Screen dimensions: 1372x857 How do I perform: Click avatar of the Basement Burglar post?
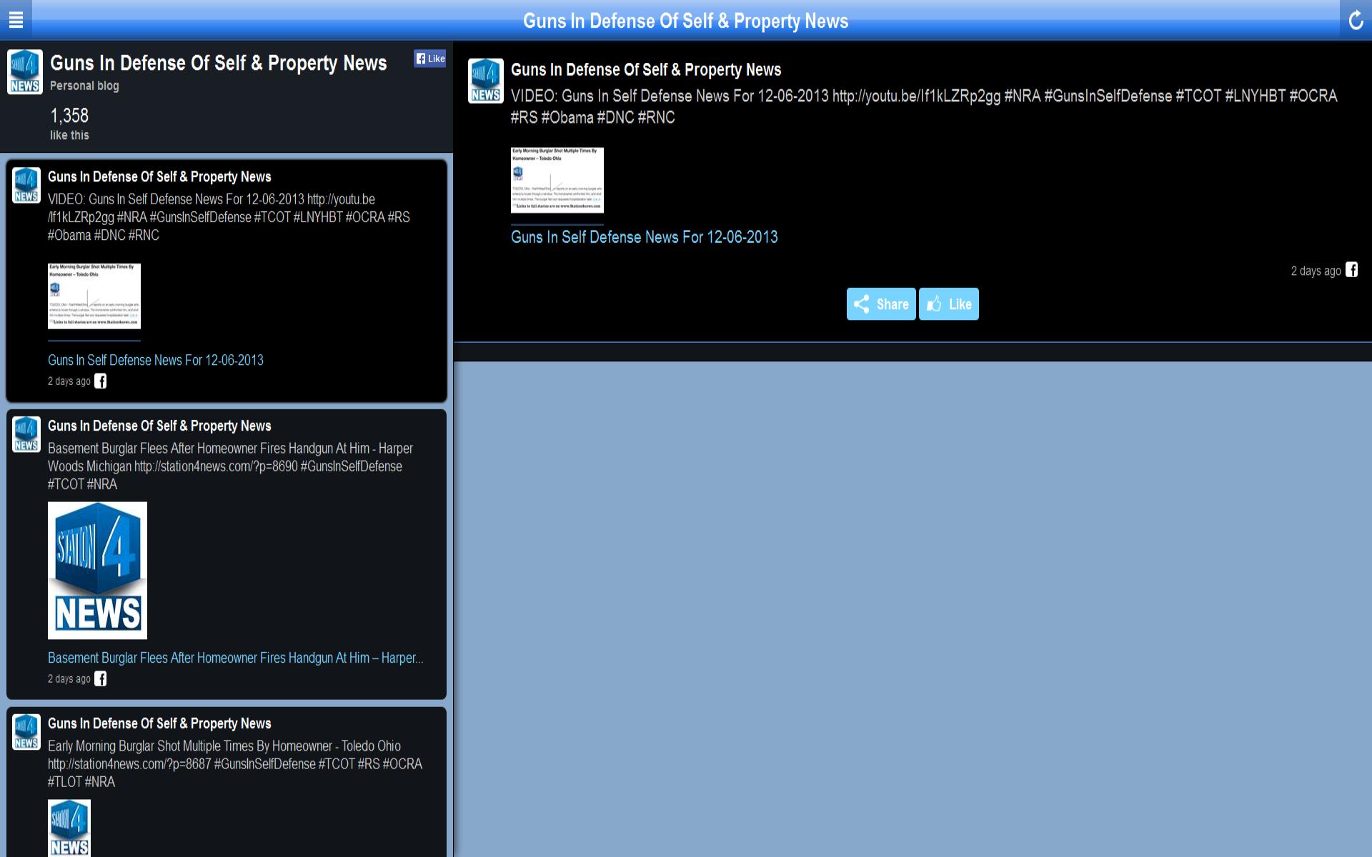(x=26, y=435)
